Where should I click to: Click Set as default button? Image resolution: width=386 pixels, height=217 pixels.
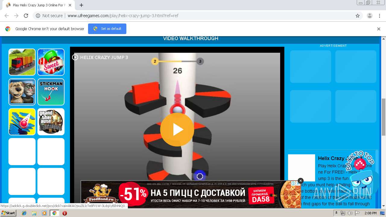(x=107, y=29)
